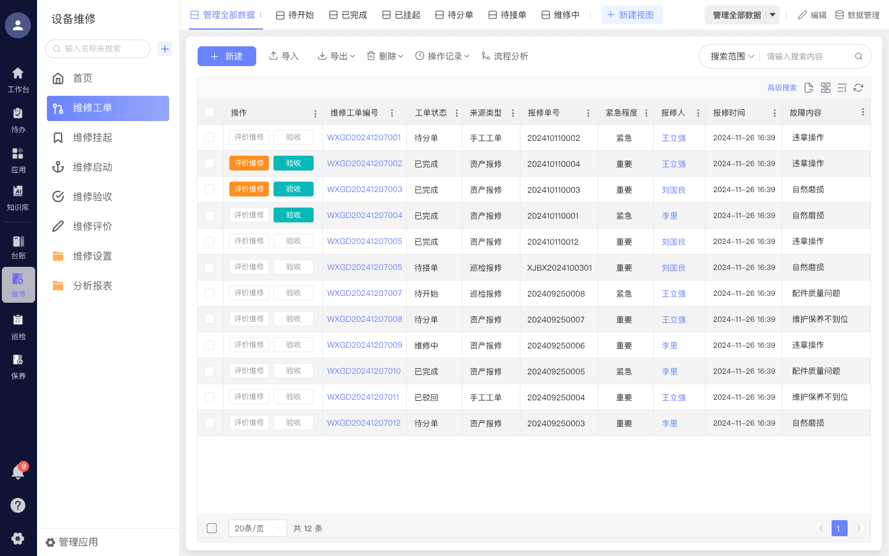Image resolution: width=889 pixels, height=556 pixels.
Task: Click the 新建 create button
Action: pos(227,56)
